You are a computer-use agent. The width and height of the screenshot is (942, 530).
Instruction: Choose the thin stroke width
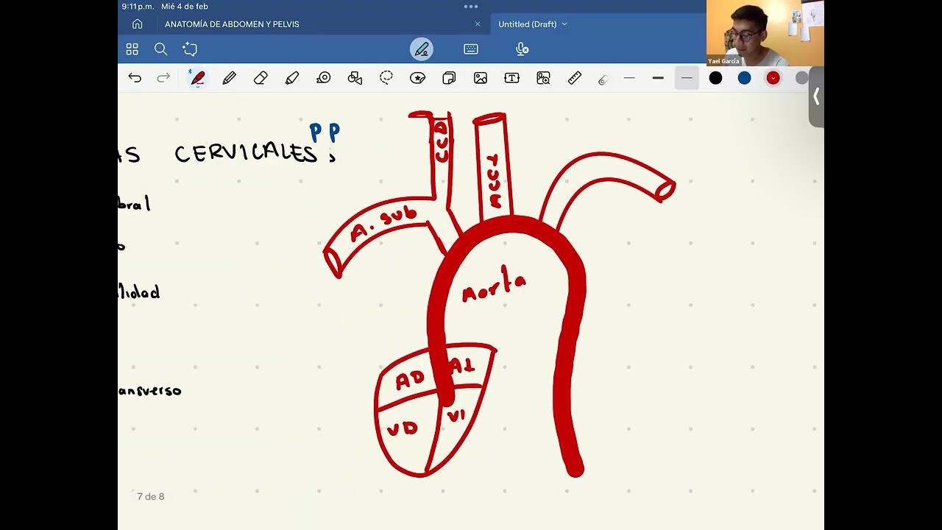click(629, 78)
